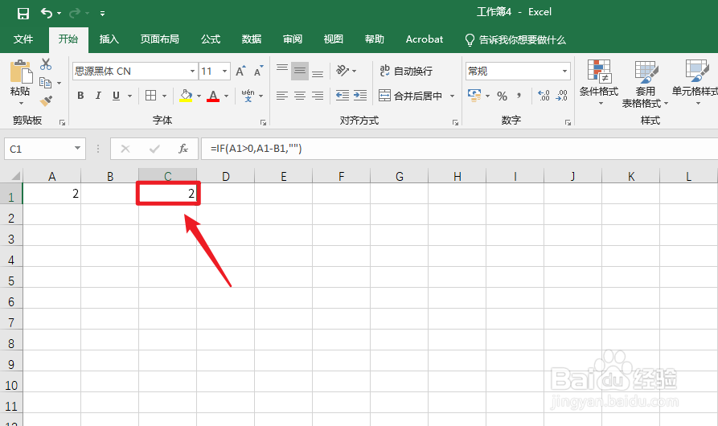Image resolution: width=718 pixels, height=426 pixels.
Task: Increase indent in alignment group
Action: point(360,95)
